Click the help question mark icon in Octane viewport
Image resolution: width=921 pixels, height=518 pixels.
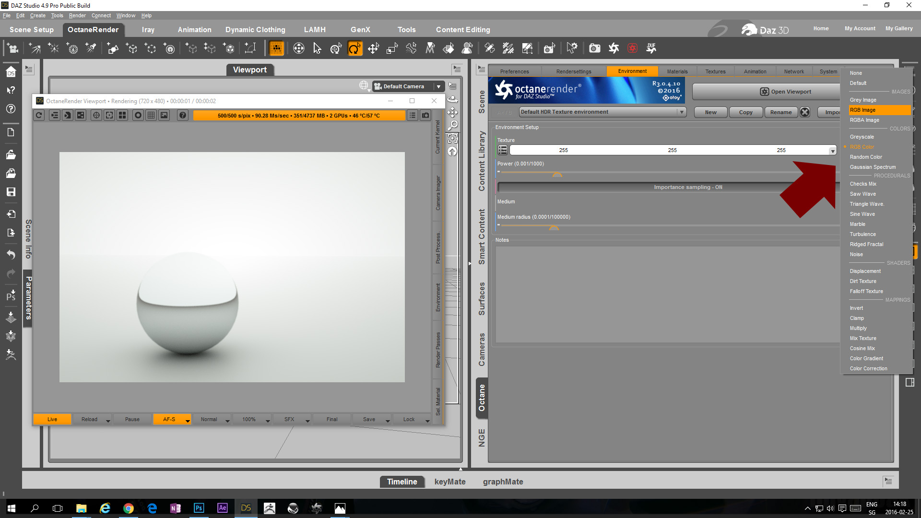(x=182, y=115)
